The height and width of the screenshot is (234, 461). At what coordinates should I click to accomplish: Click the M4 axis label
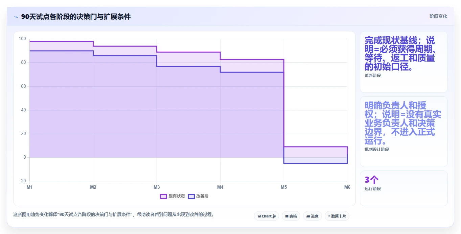(x=220, y=187)
